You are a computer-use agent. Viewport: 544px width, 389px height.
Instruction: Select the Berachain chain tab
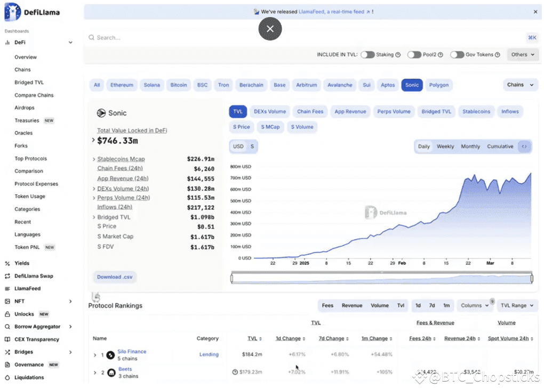click(x=251, y=85)
